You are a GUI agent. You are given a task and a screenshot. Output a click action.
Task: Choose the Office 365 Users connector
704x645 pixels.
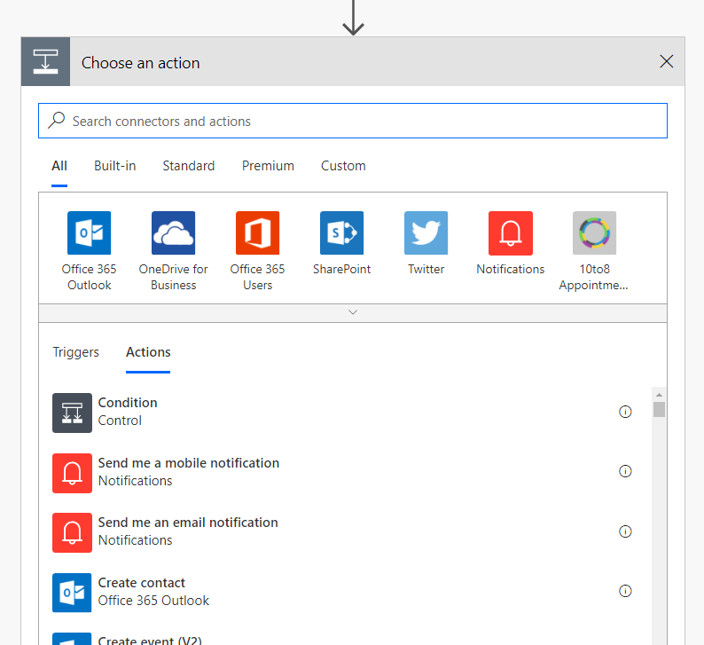point(258,233)
